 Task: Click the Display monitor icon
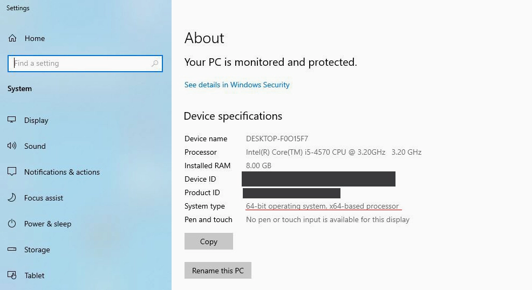click(x=12, y=120)
